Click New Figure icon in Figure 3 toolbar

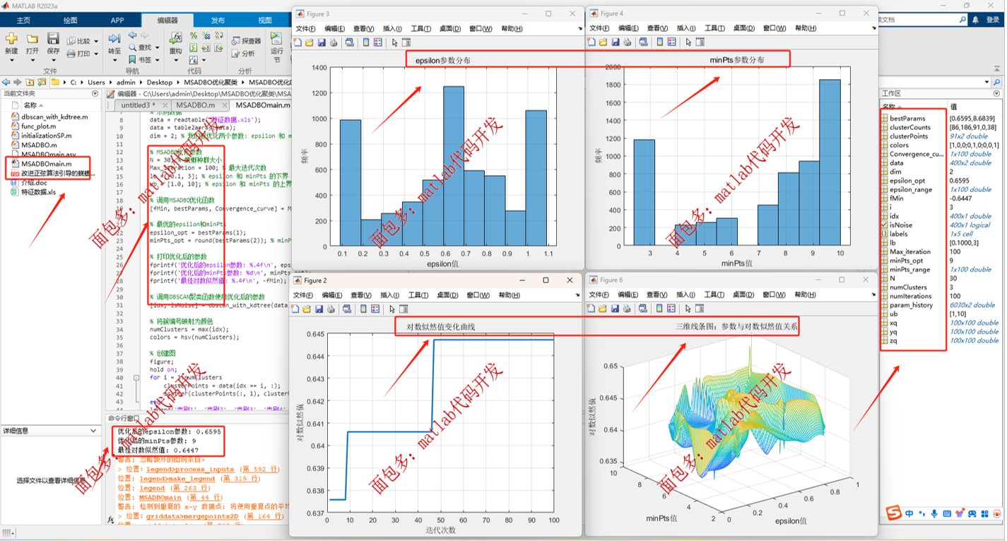click(x=298, y=42)
